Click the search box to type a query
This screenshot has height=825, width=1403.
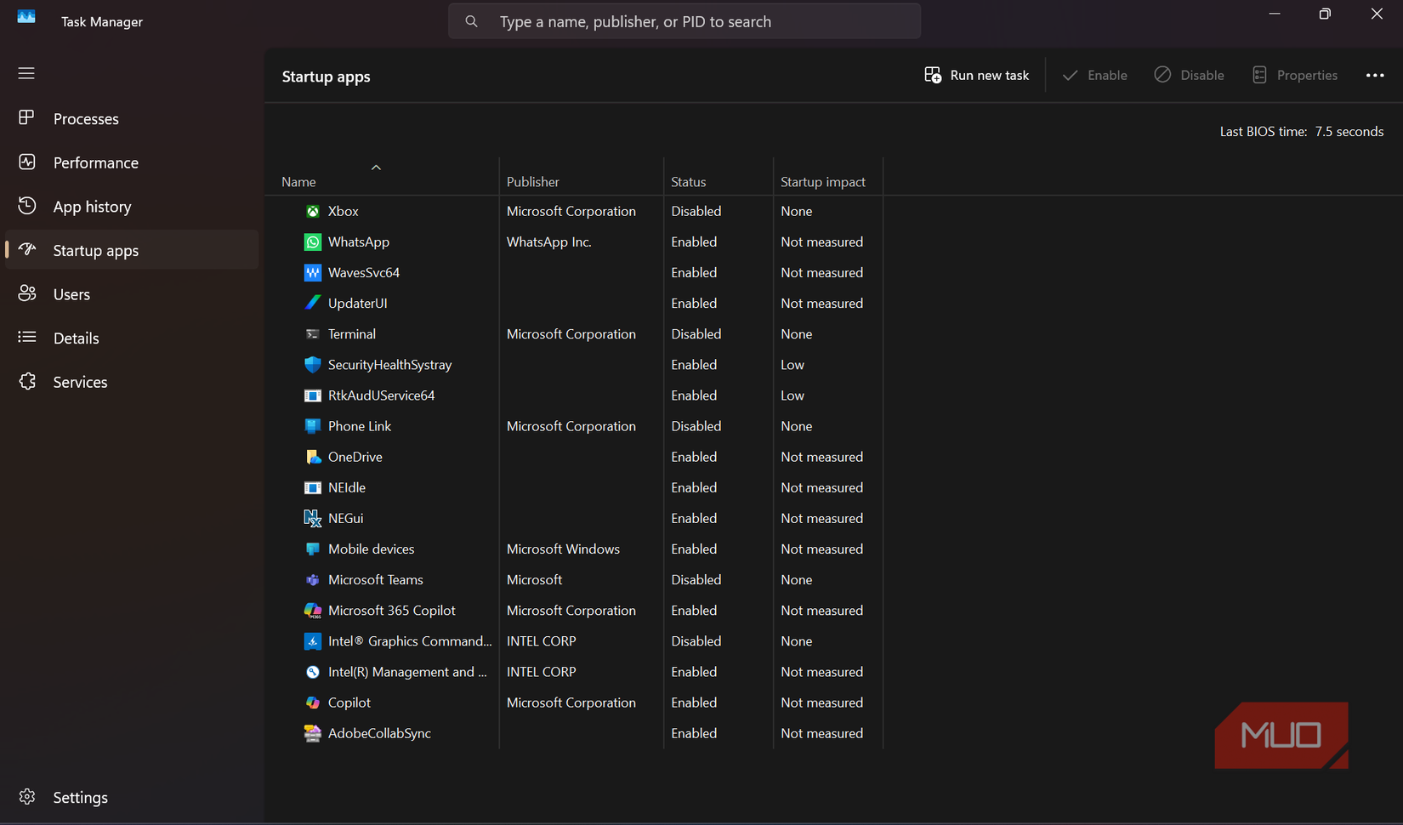[x=684, y=21]
